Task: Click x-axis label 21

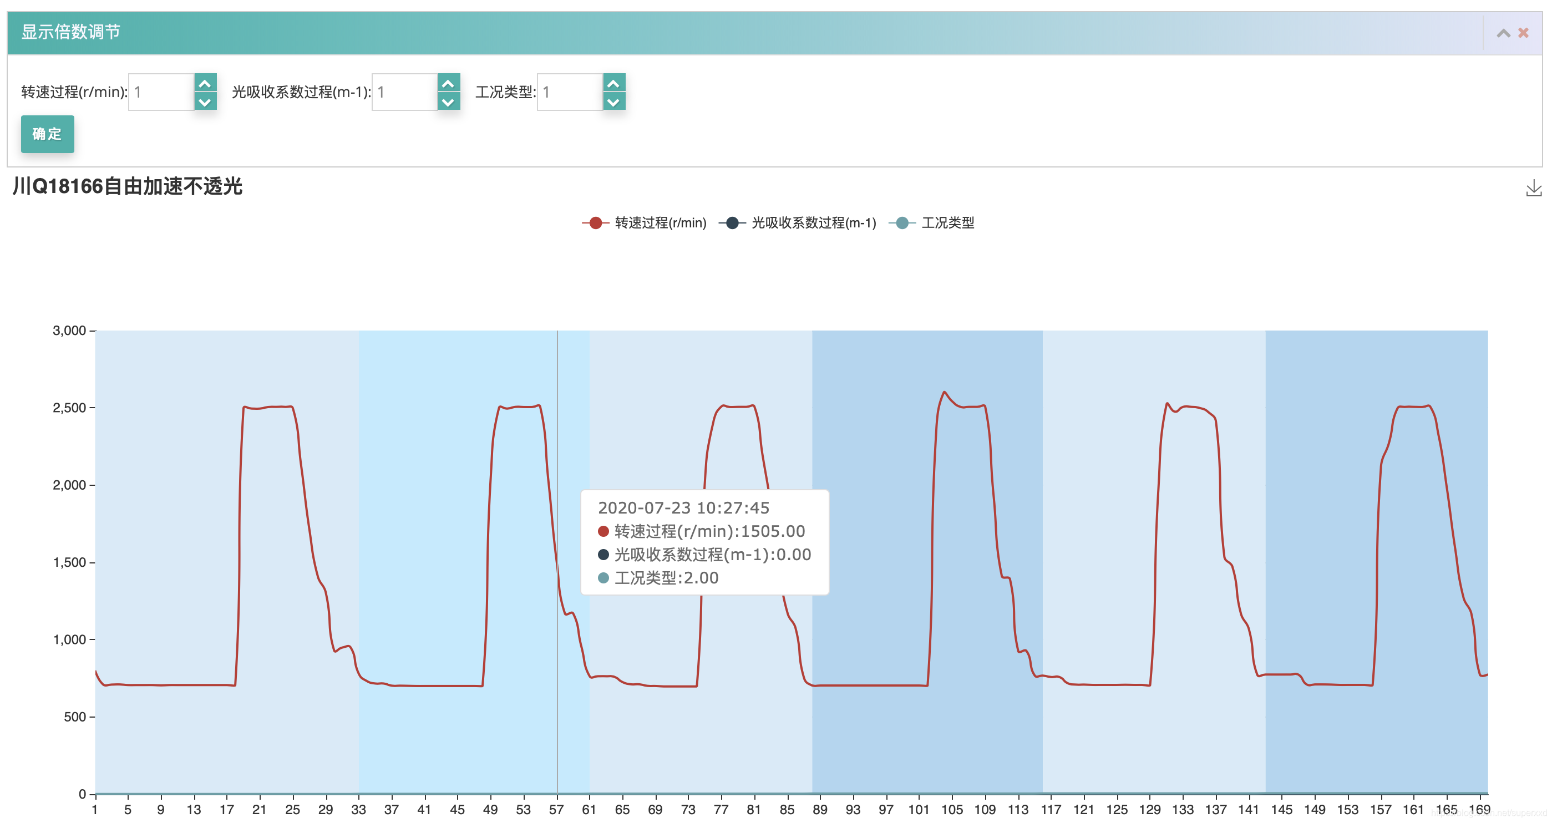Action: coord(260,810)
